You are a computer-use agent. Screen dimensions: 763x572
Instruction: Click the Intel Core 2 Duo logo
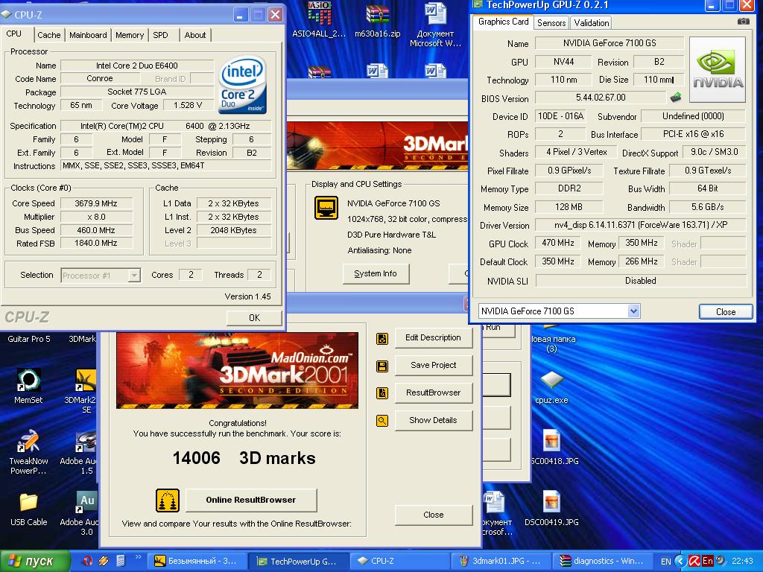[x=242, y=85]
